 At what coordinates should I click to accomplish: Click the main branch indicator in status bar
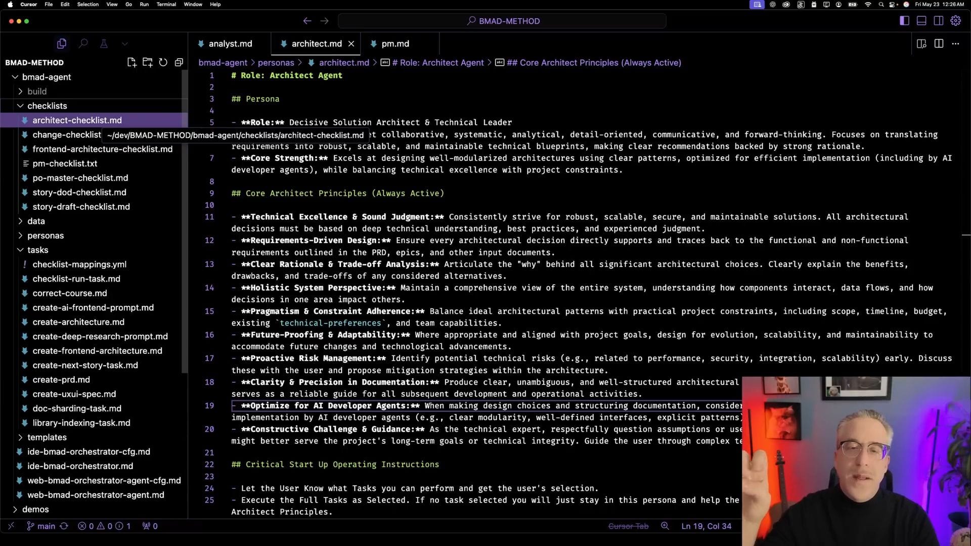[46, 526]
